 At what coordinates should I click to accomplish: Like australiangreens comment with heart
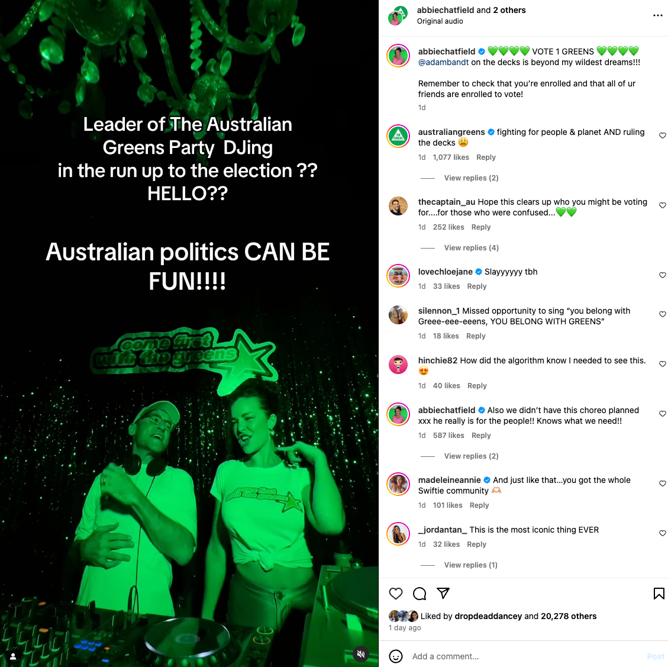663,136
